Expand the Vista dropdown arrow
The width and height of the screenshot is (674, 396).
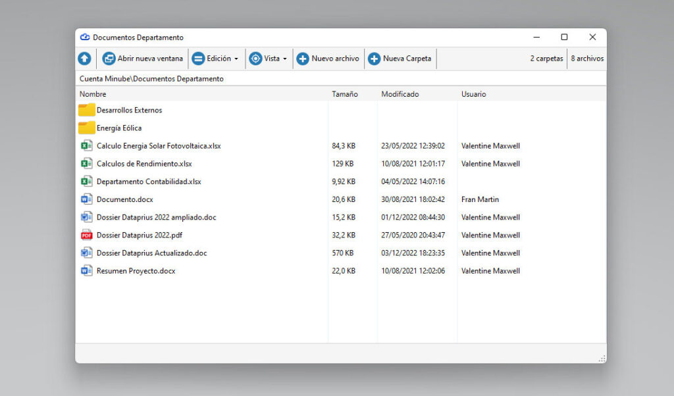click(x=285, y=59)
